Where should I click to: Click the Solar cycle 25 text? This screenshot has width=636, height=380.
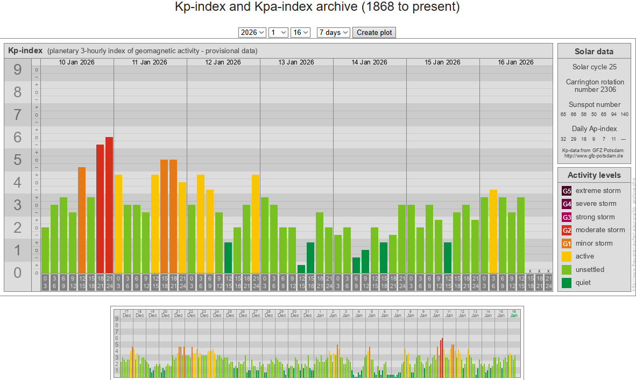(x=594, y=67)
